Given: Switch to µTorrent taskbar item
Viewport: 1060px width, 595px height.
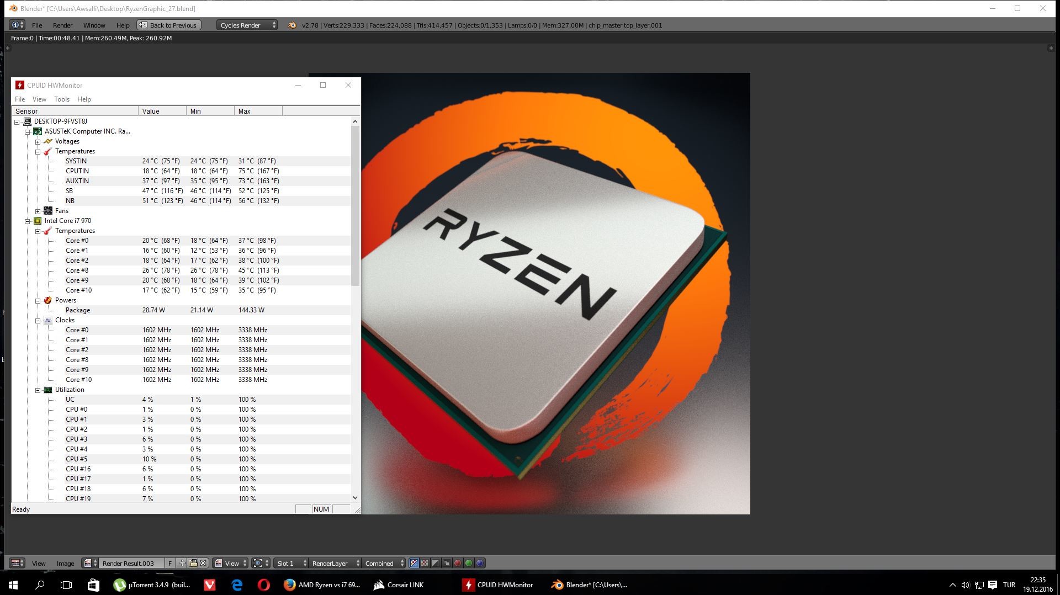Looking at the screenshot, I should pos(152,585).
